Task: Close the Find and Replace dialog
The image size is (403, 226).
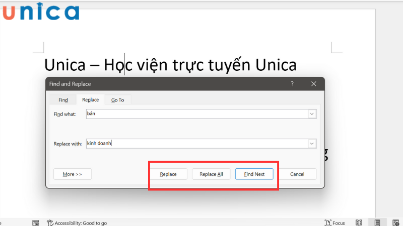Action: pos(313,84)
